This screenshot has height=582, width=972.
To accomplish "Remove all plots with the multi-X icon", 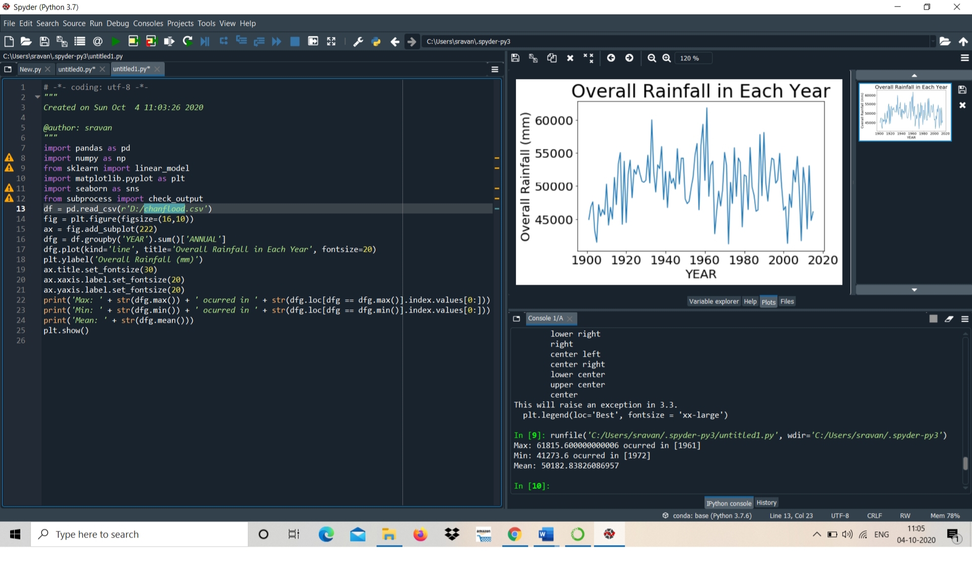I will pos(588,58).
